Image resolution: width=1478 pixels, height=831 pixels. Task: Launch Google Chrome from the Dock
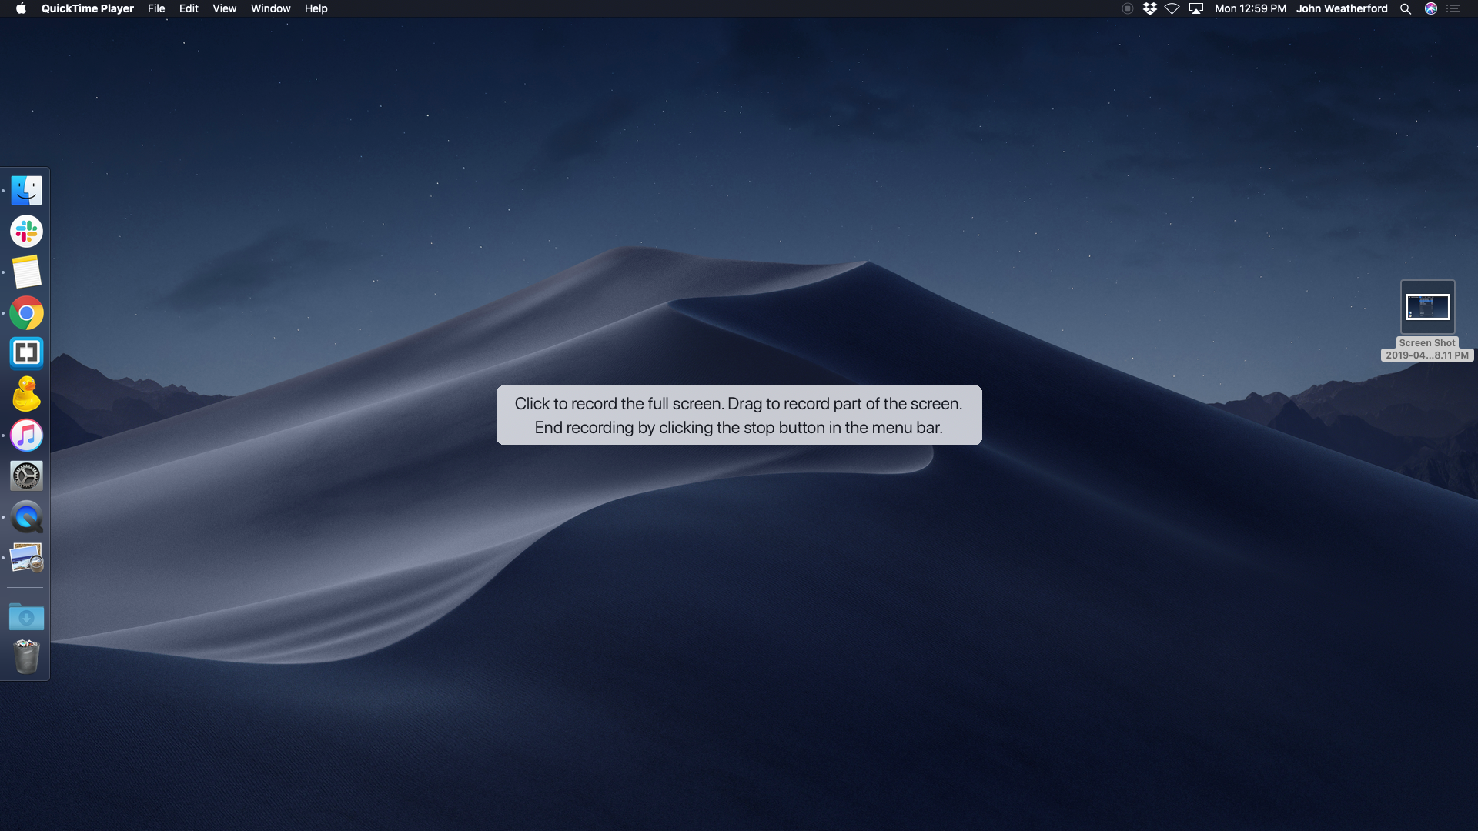tap(25, 313)
